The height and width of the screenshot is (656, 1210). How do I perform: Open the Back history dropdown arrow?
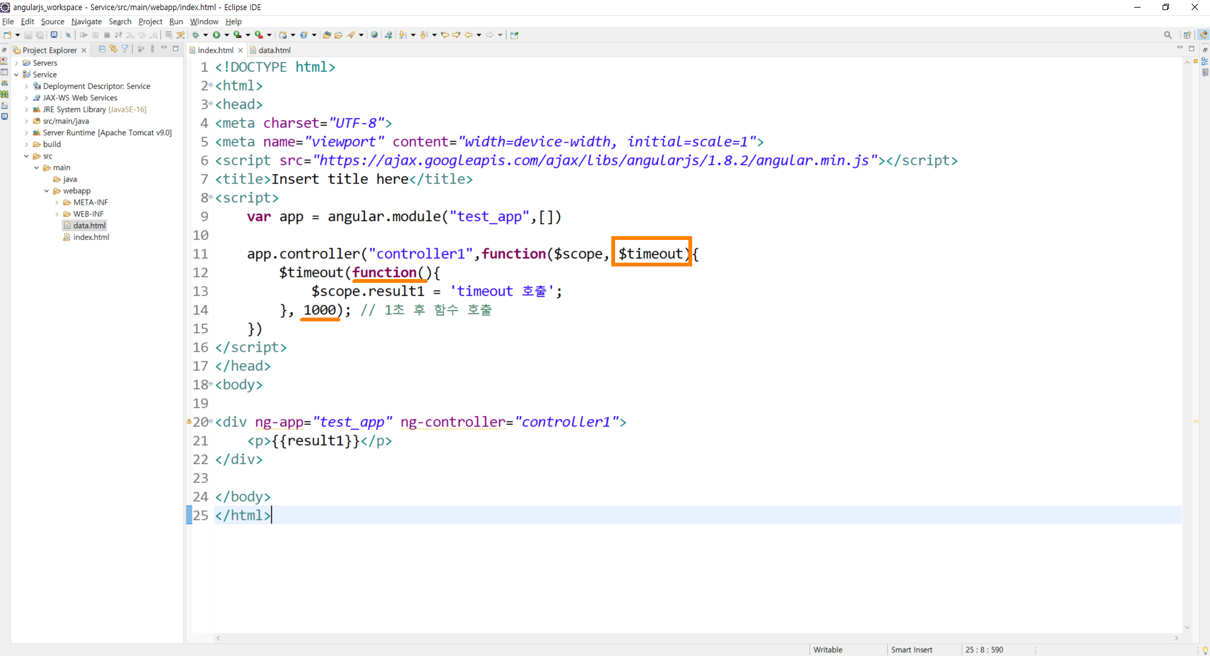point(479,35)
